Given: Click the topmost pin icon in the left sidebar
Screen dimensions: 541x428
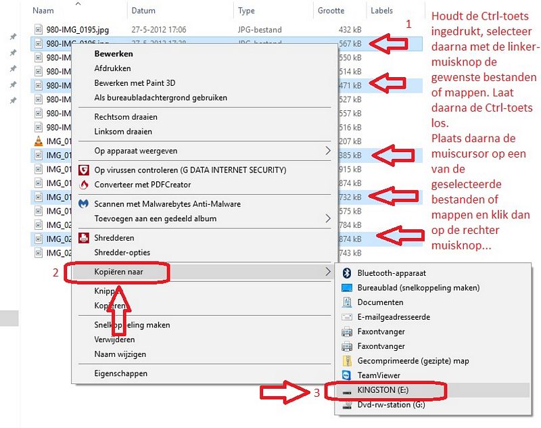Looking at the screenshot, I should (x=13, y=37).
